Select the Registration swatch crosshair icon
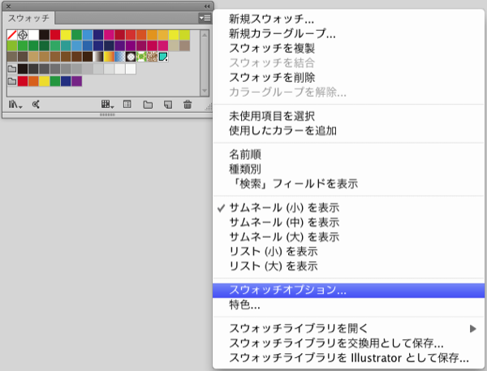This screenshot has width=487, height=371. tap(23, 36)
